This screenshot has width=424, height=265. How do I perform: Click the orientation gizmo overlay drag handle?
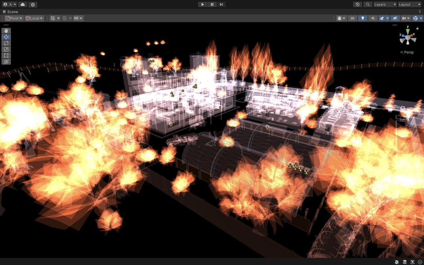click(395, 25)
